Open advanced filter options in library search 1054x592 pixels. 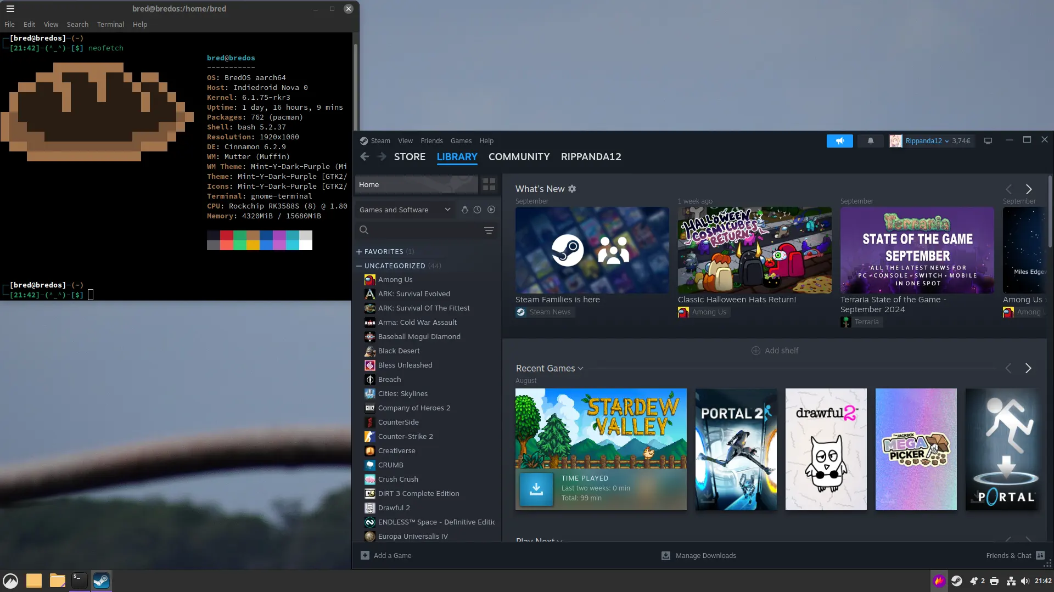pos(489,230)
